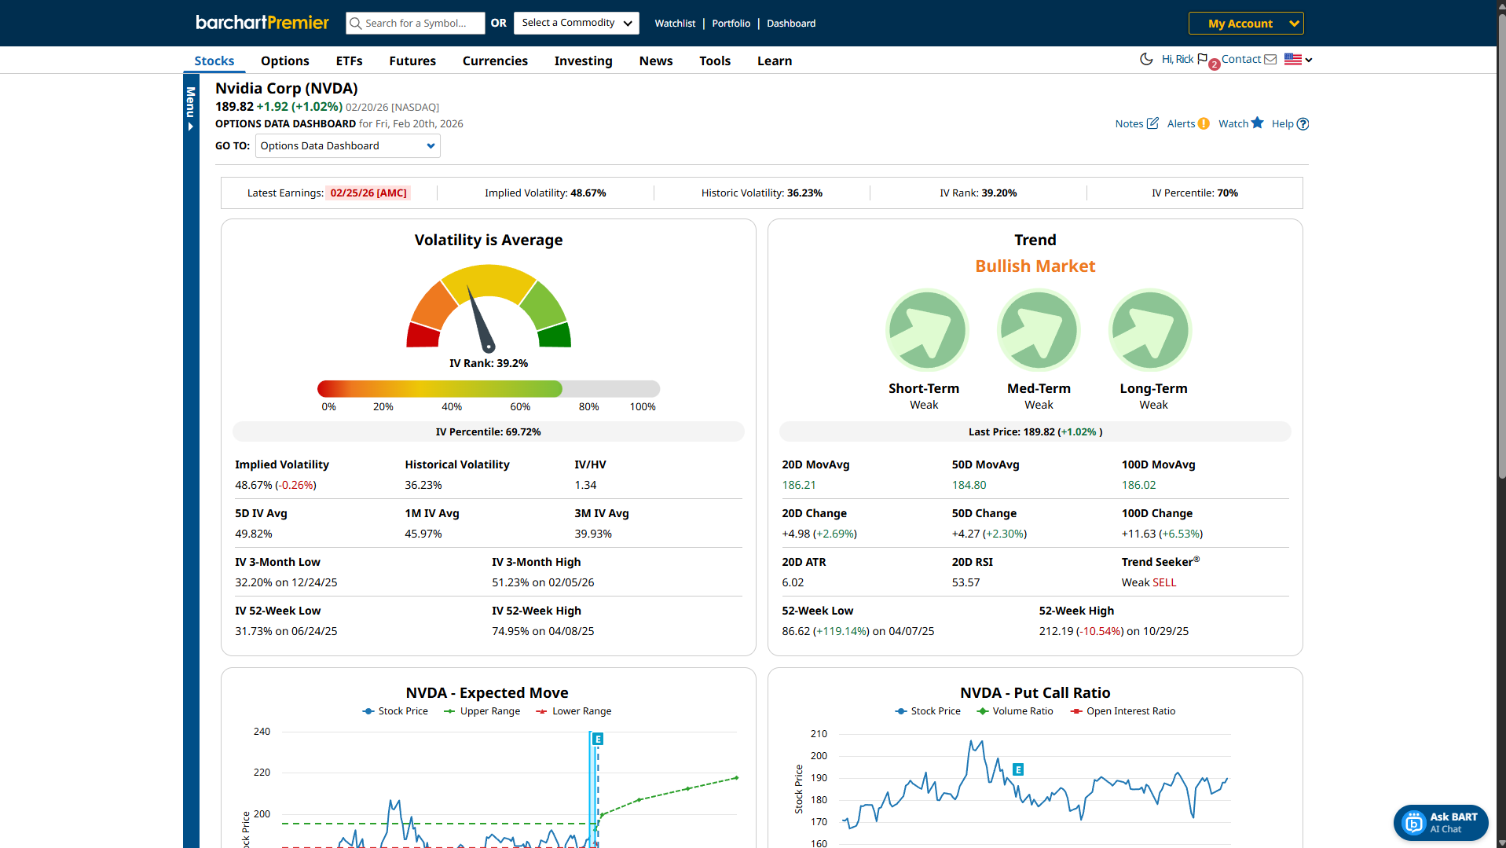The width and height of the screenshot is (1506, 848).
Task: Open Alerts exclamation icon
Action: click(1204, 123)
